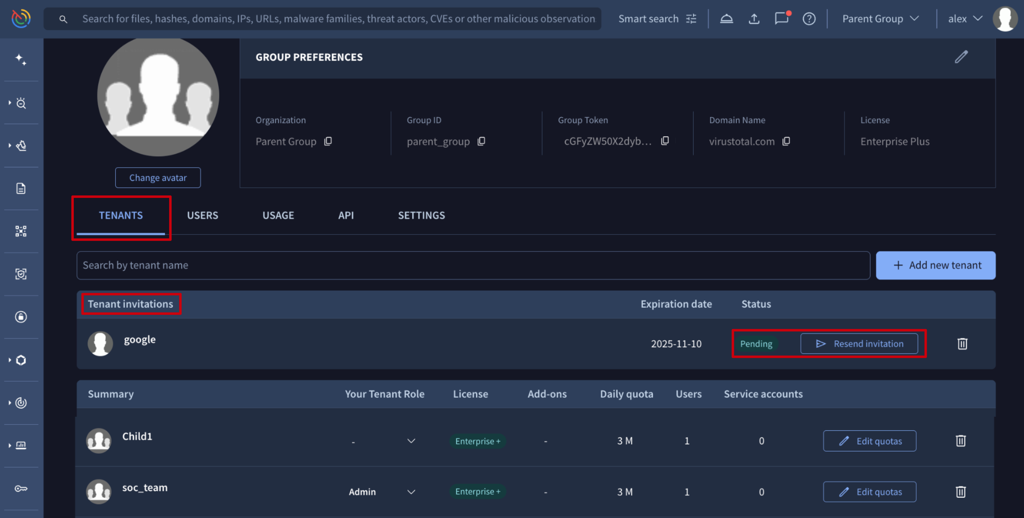1024x518 pixels.
Task: Switch to the USERS tab
Action: [x=202, y=215]
